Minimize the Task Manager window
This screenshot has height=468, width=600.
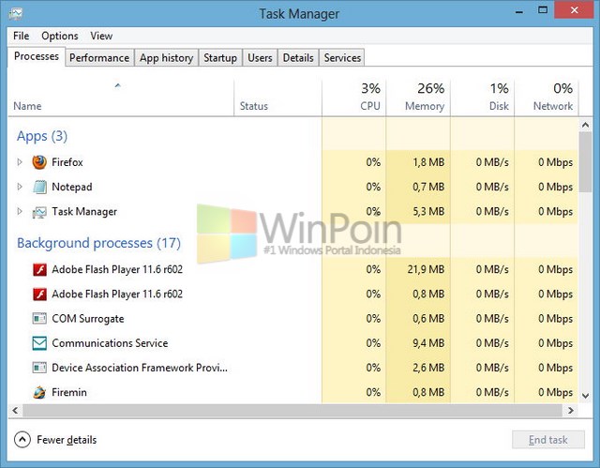(518, 11)
